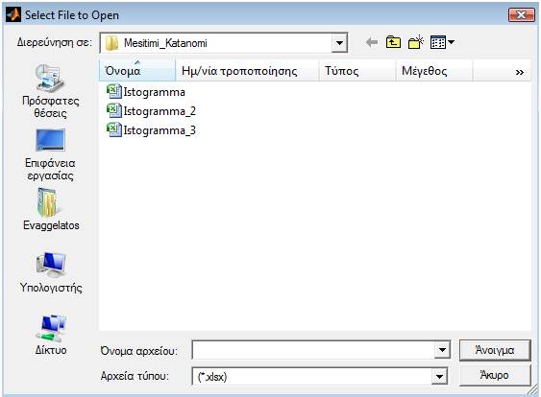The width and height of the screenshot is (541, 397).
Task: Select the file name Istogramma_3
Action: (160, 130)
